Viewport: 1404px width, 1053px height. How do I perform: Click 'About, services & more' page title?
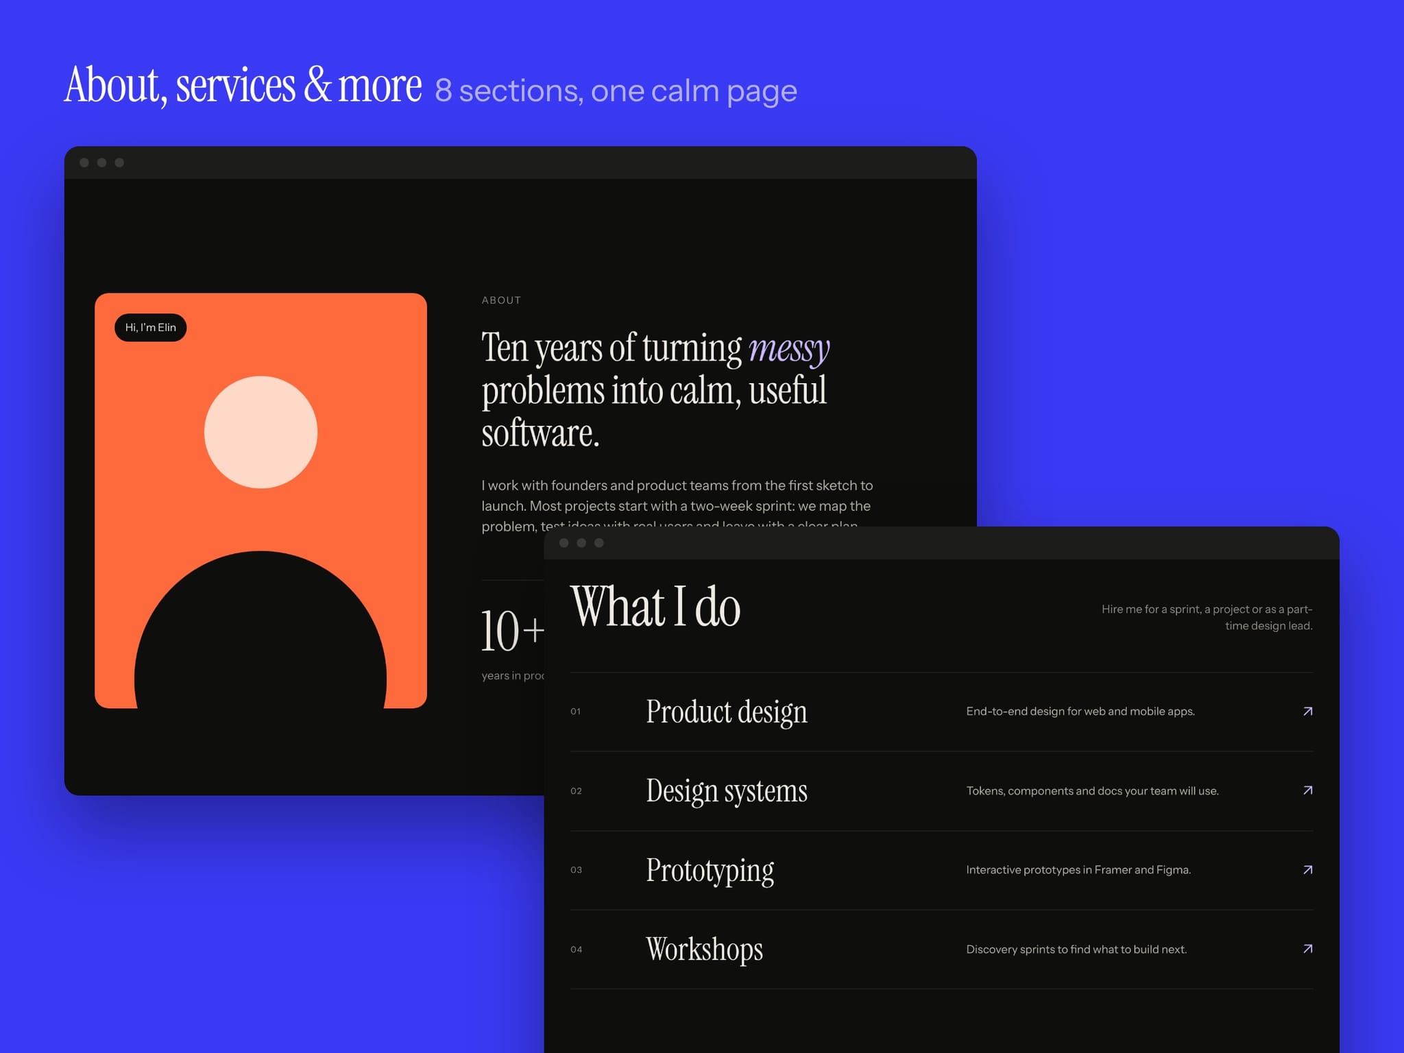coord(243,86)
